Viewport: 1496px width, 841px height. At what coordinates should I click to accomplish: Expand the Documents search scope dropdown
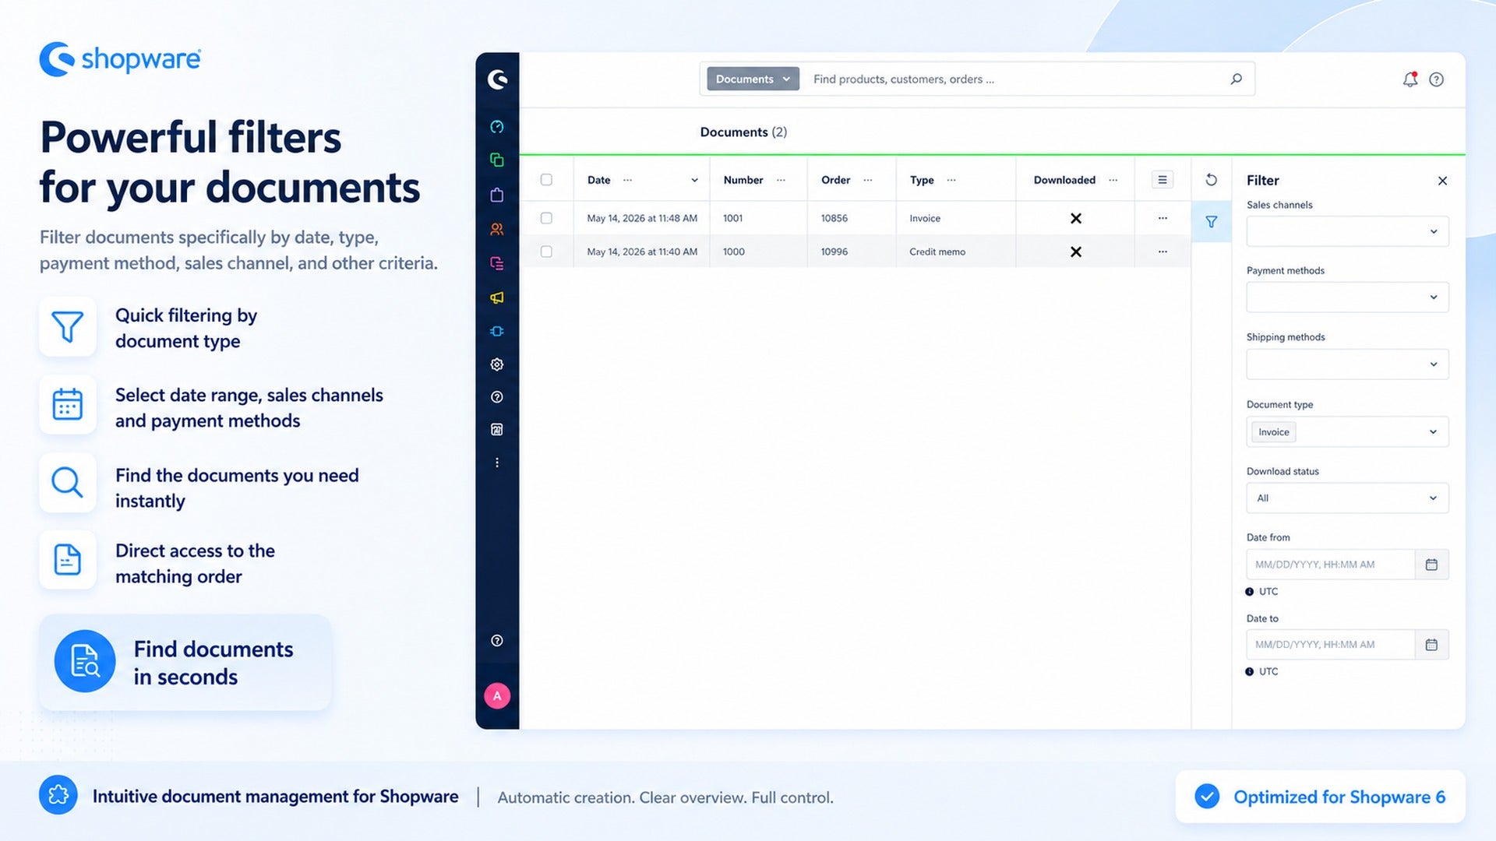tap(753, 79)
